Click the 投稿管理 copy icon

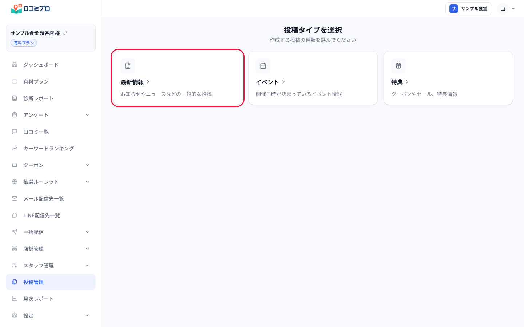pos(15,282)
